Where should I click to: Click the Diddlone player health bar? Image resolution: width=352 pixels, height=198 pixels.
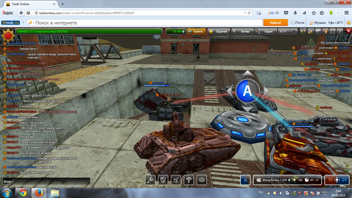(300, 126)
